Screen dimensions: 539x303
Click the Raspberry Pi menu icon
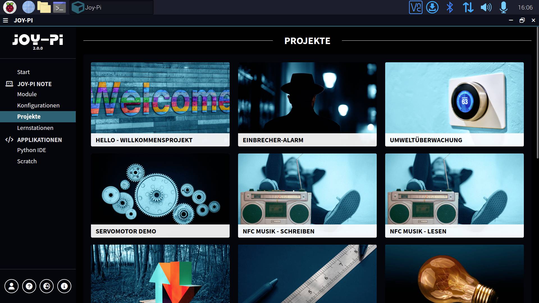pyautogui.click(x=10, y=7)
